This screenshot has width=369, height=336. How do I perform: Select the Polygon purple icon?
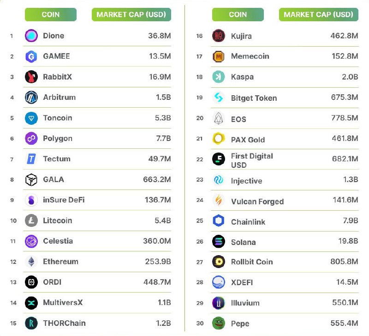pyautogui.click(x=31, y=138)
